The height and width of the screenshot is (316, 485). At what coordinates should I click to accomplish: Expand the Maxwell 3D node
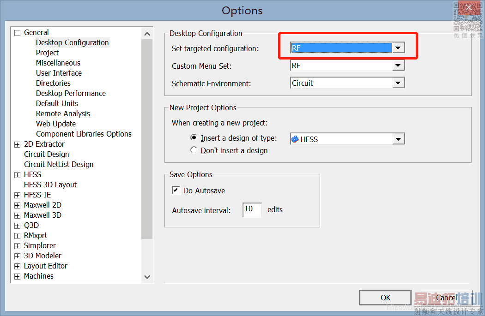(18, 215)
